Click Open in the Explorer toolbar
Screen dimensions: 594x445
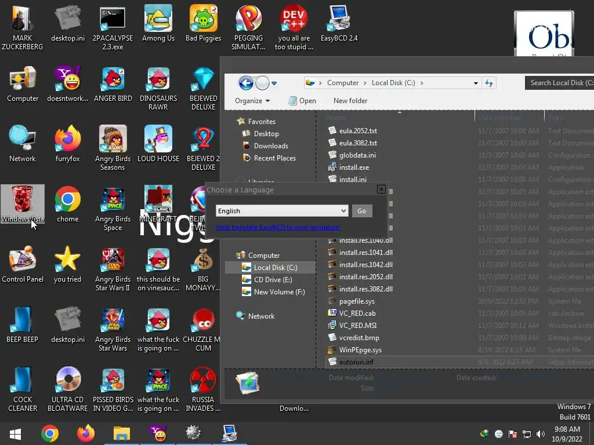pos(302,101)
